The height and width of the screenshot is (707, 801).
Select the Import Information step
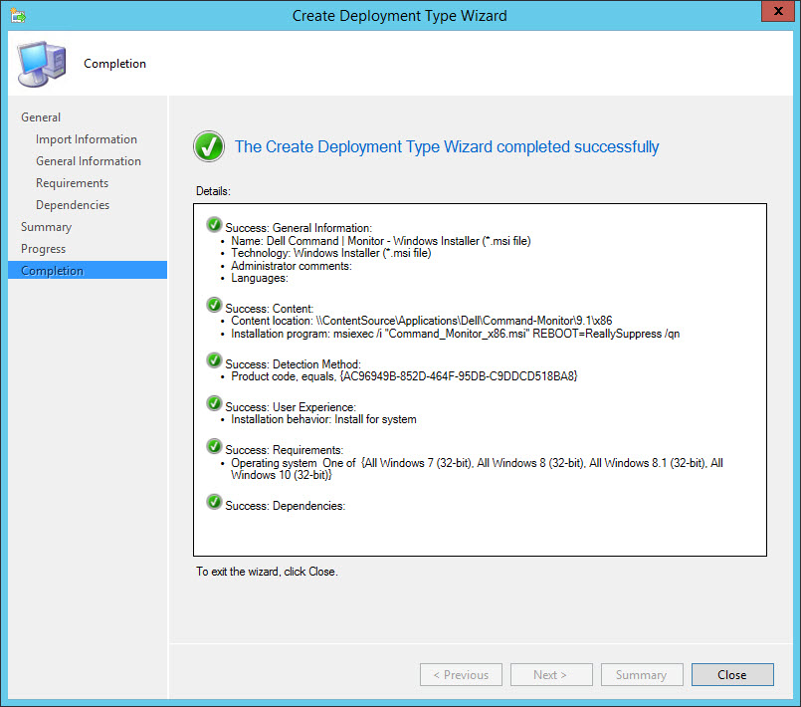click(87, 139)
